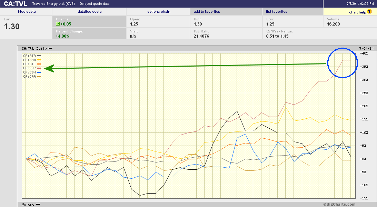Image resolution: width=377 pixels, height=207 pixels.
Task: Click the Delayed quote data text
Action: pyautogui.click(x=95, y=3)
